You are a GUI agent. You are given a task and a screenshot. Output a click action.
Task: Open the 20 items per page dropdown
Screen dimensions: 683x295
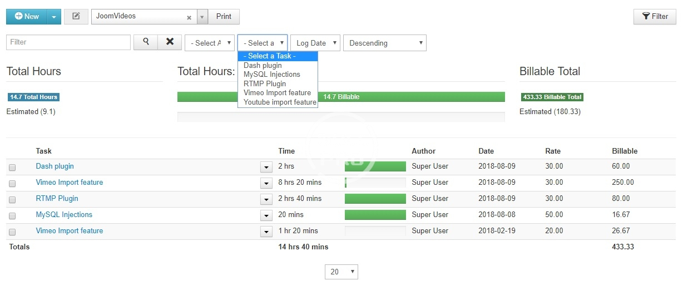point(341,272)
